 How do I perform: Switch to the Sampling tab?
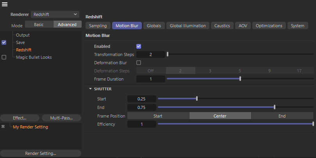click(x=98, y=26)
